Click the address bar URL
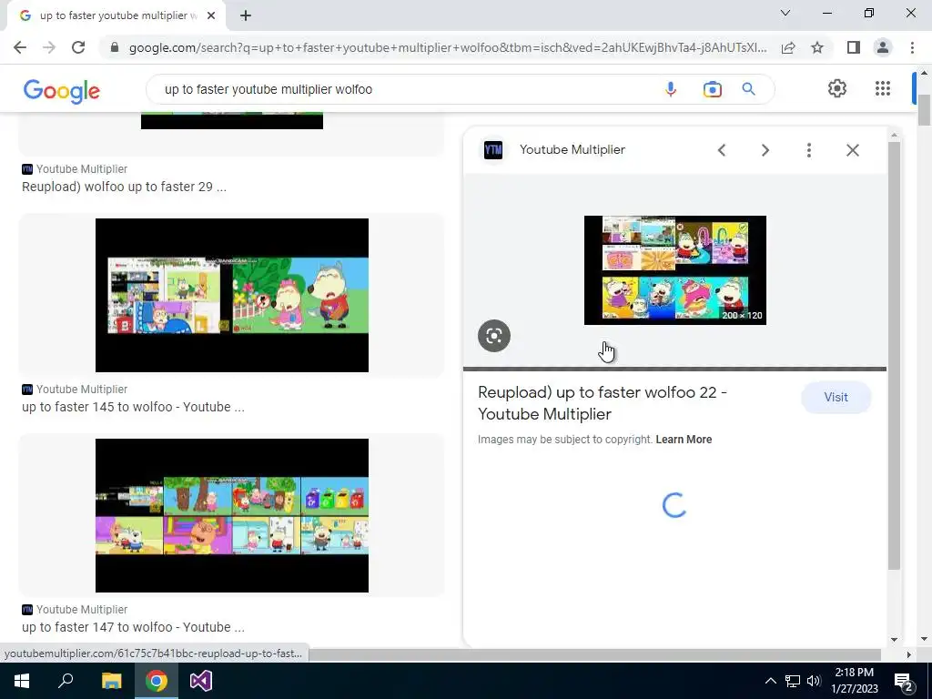Viewport: 932px width, 699px height. 448,47
